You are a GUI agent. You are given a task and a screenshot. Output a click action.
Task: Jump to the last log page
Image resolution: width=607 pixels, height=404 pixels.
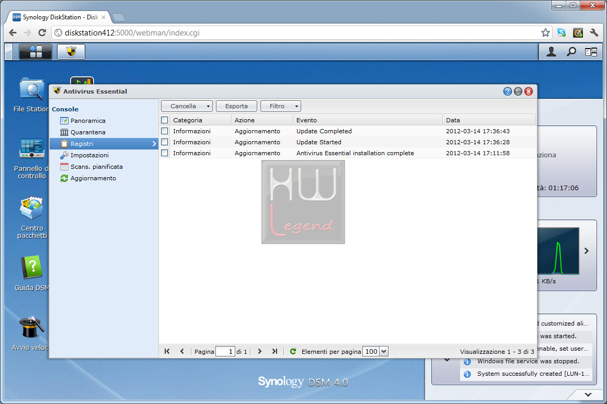coord(275,351)
